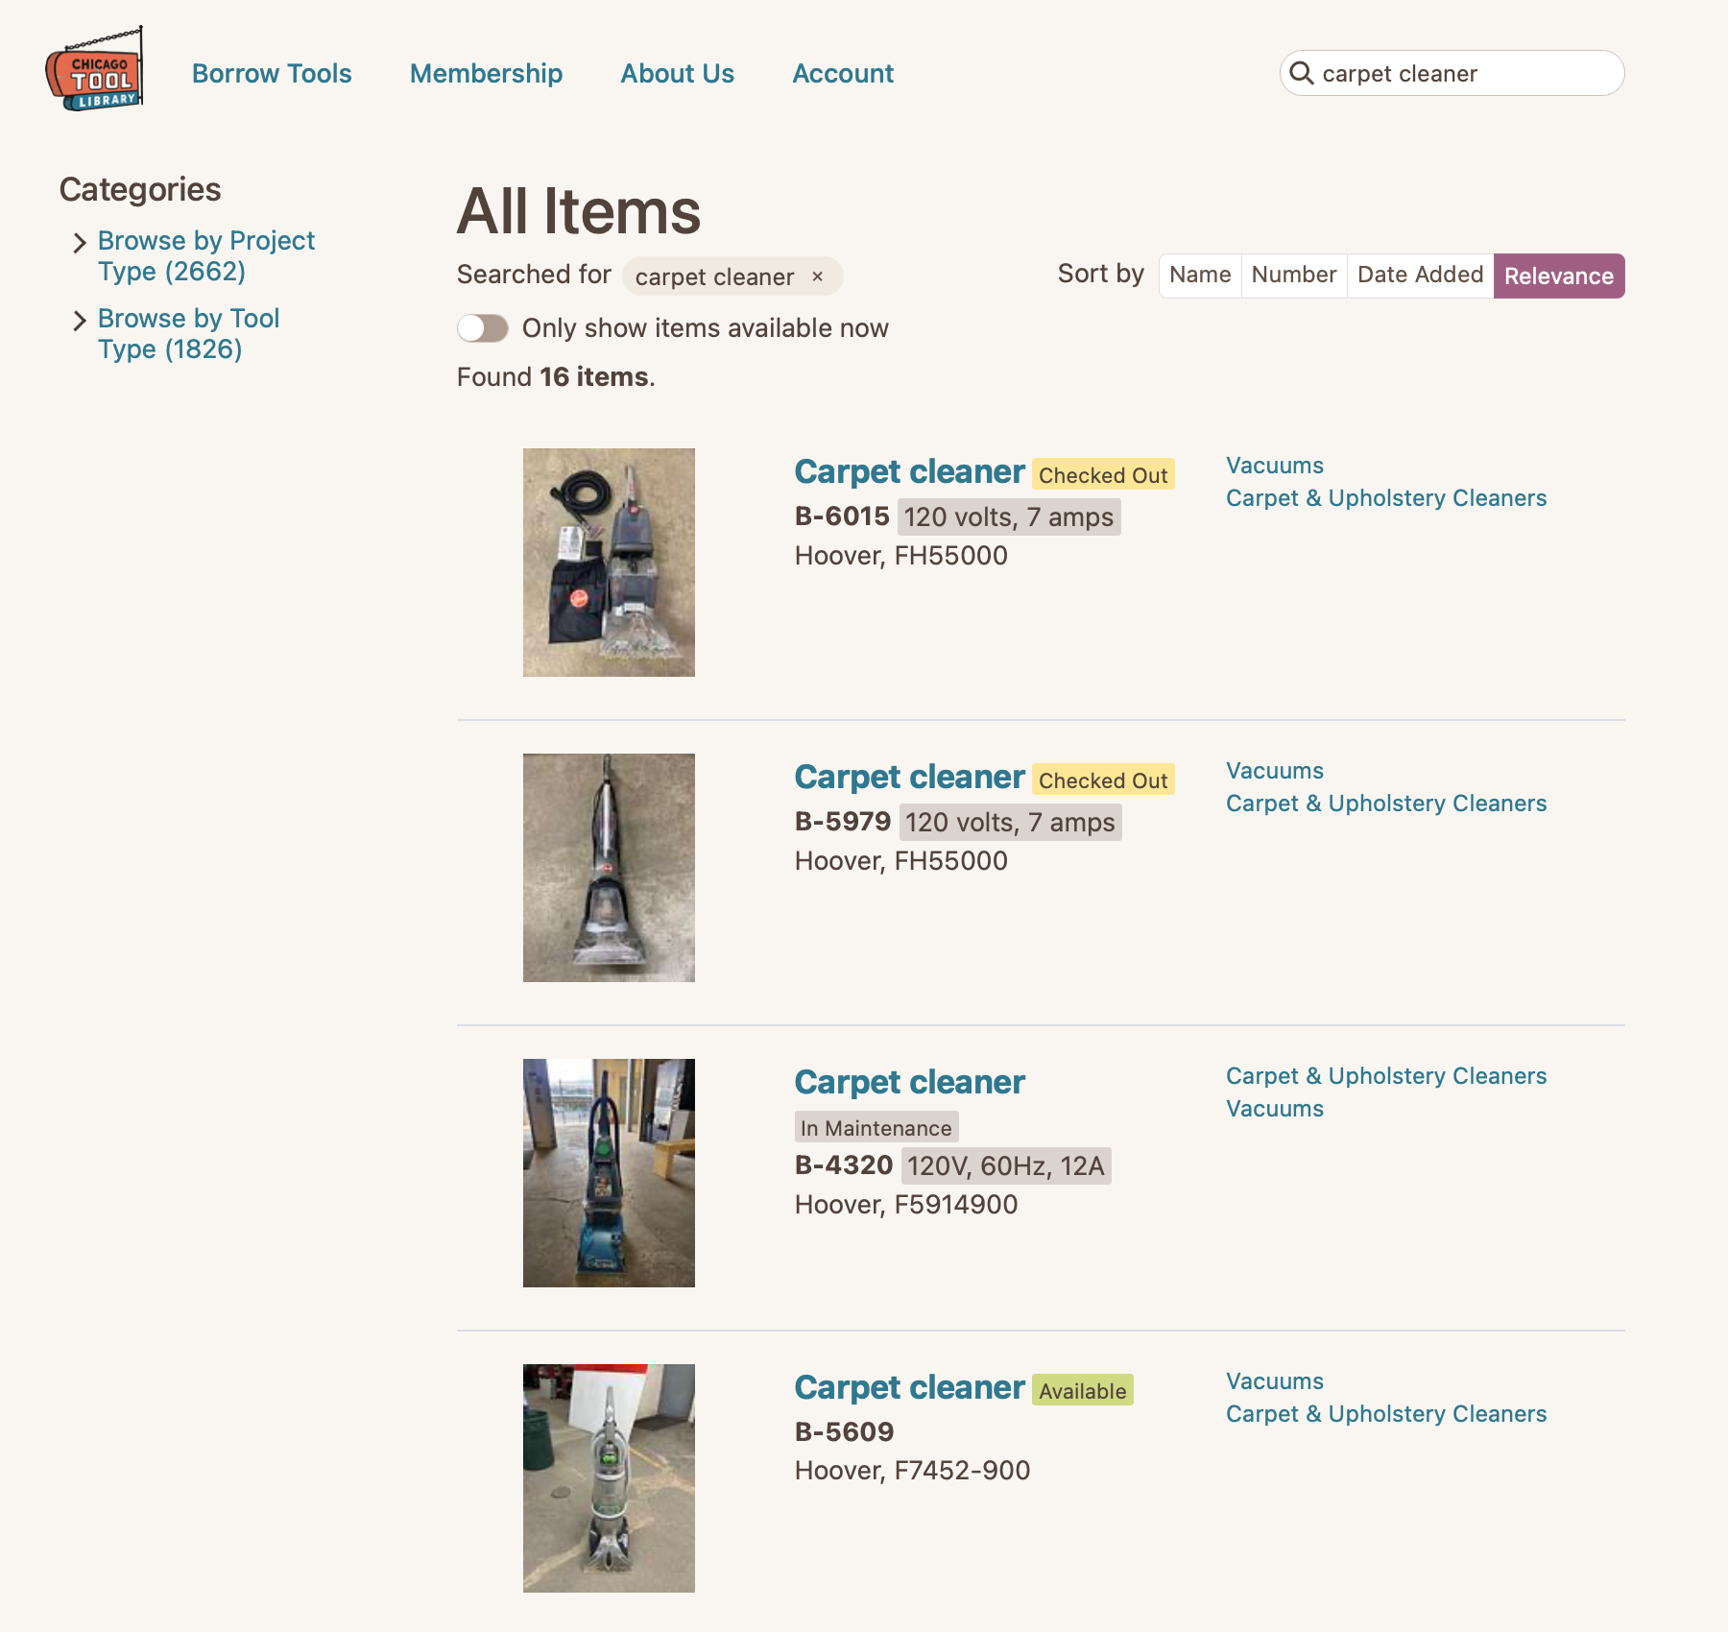Expand Browse by Tool Type chevron
Viewport: 1728px width, 1632px height.
(x=80, y=321)
